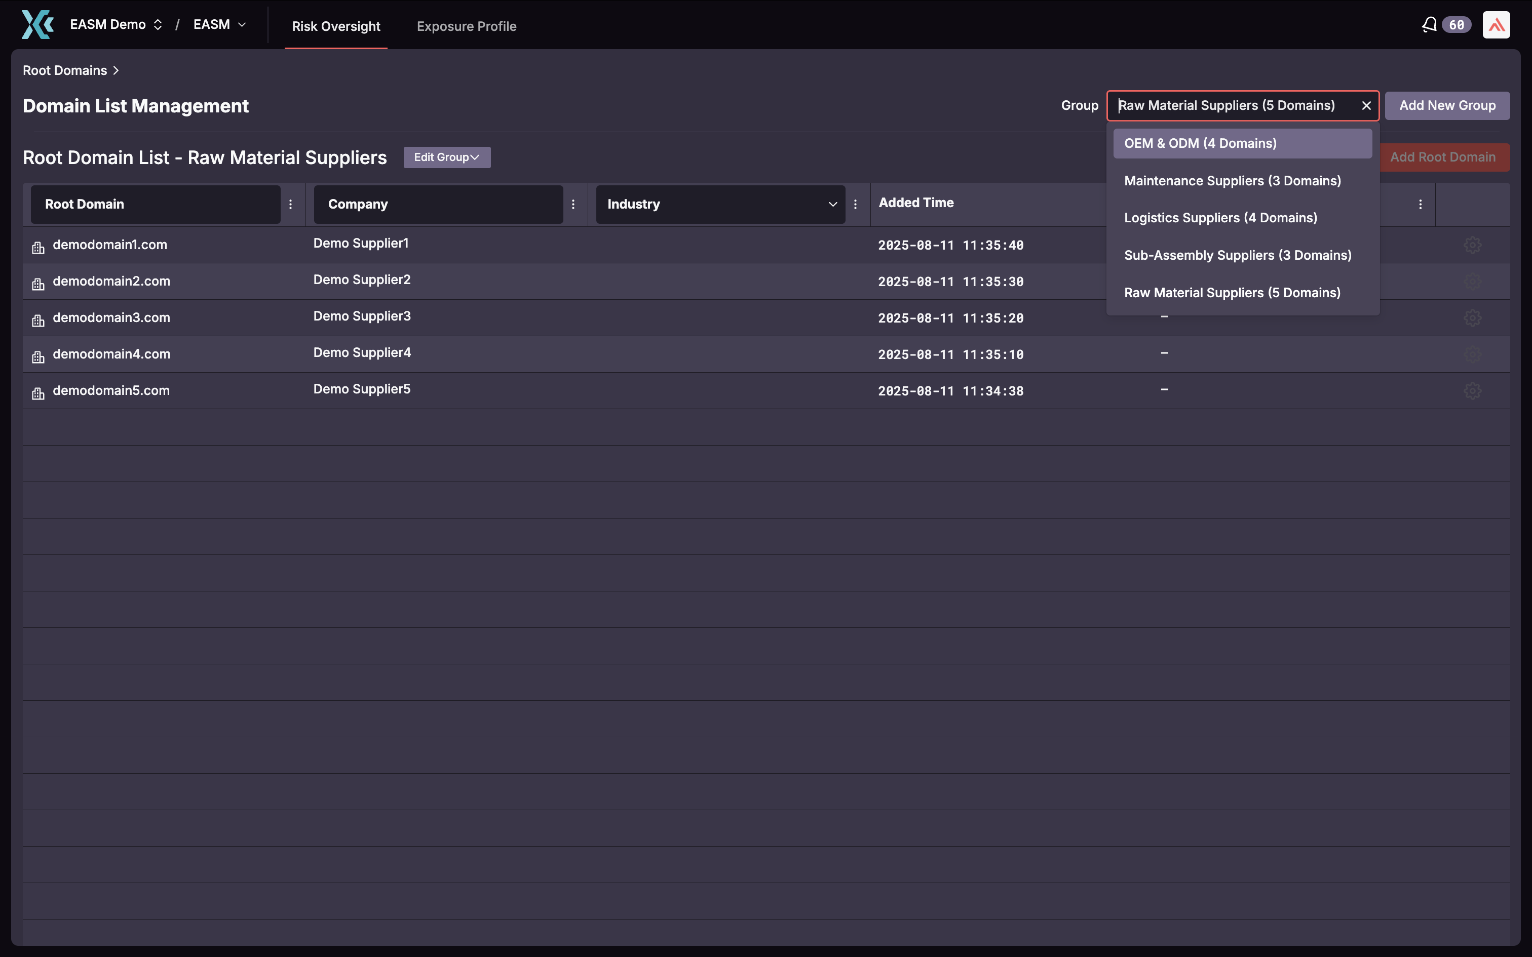Open settings gear for demodomain2.com row

[x=1472, y=281]
